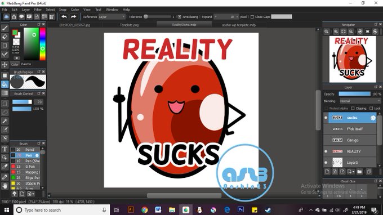Switch to aoshin wip template.mdp tab
Screen dimensions: 383x215
(239, 25)
